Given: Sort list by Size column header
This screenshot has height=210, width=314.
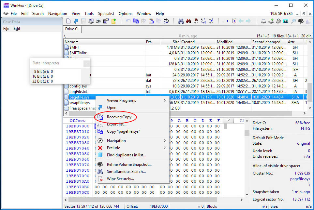Looking at the screenshot, I should coord(171,42).
